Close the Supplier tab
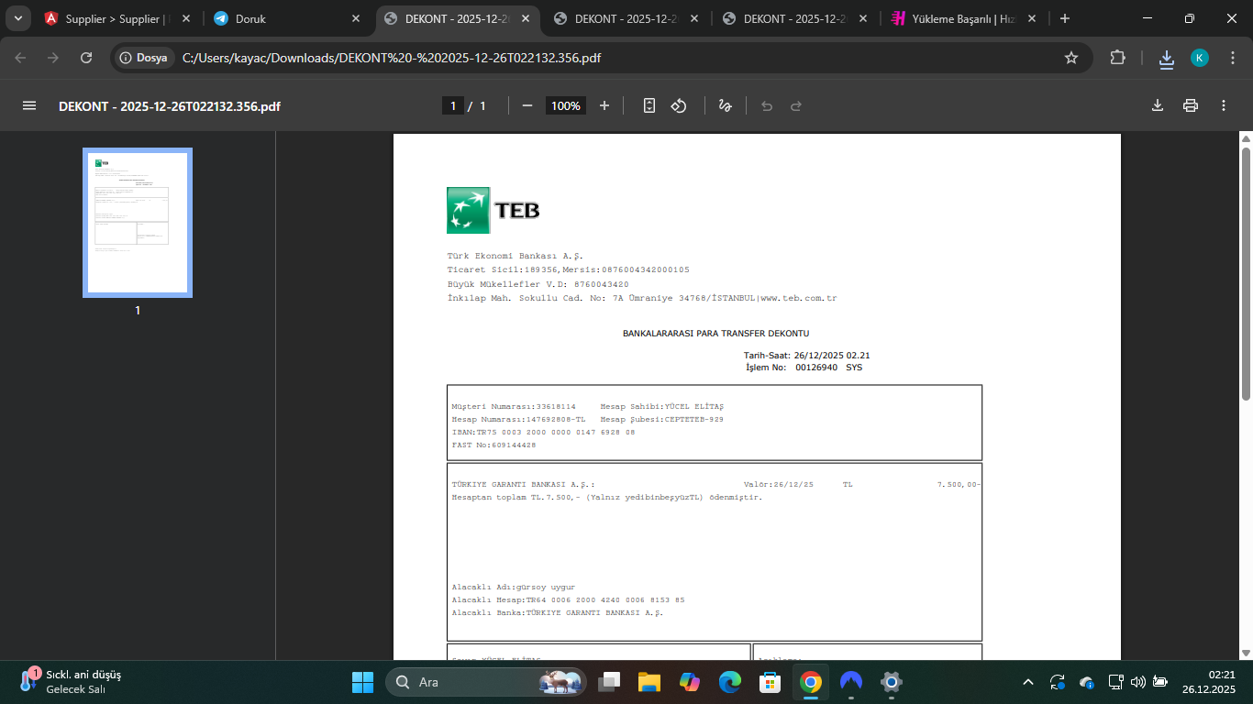The image size is (1253, 704). coord(186,18)
